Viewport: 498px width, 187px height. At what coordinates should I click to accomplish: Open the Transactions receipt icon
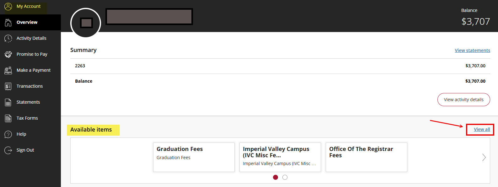[x=8, y=86]
